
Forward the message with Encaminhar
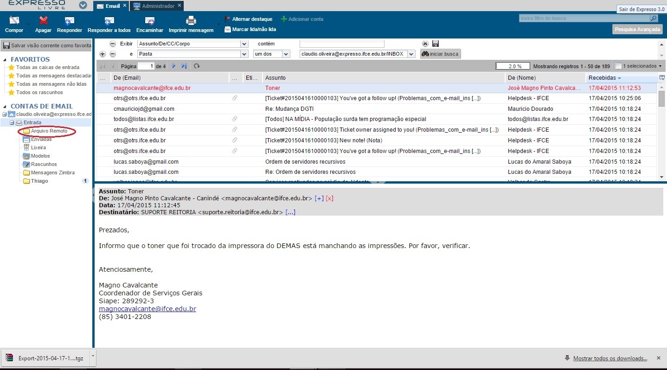pos(150,21)
